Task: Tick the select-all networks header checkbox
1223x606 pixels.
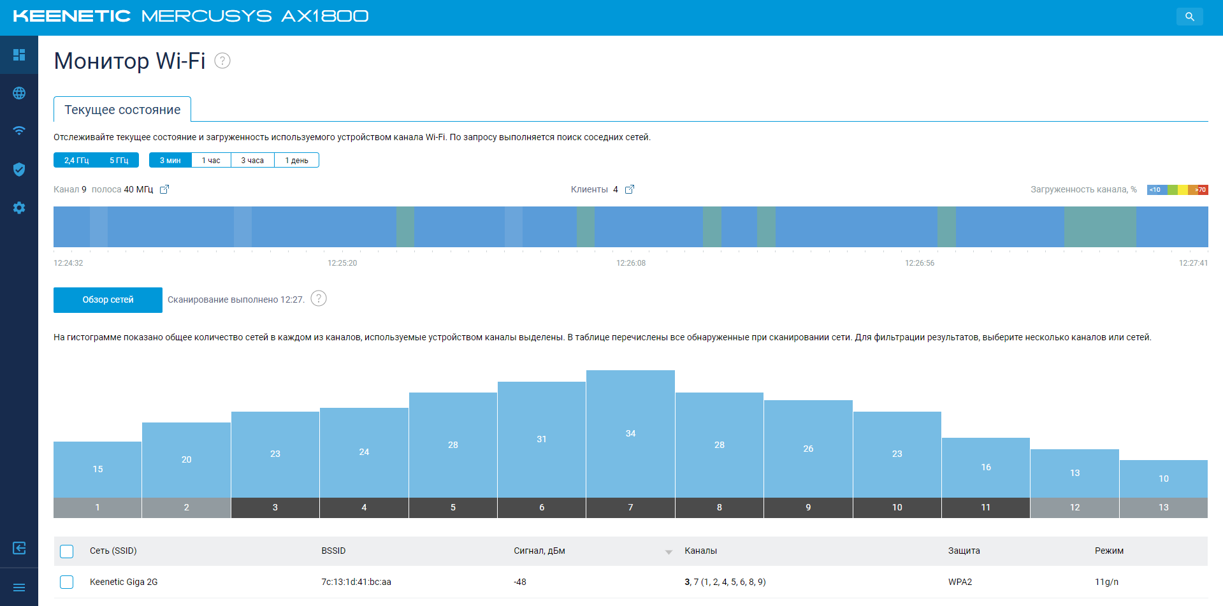Action: [x=67, y=551]
